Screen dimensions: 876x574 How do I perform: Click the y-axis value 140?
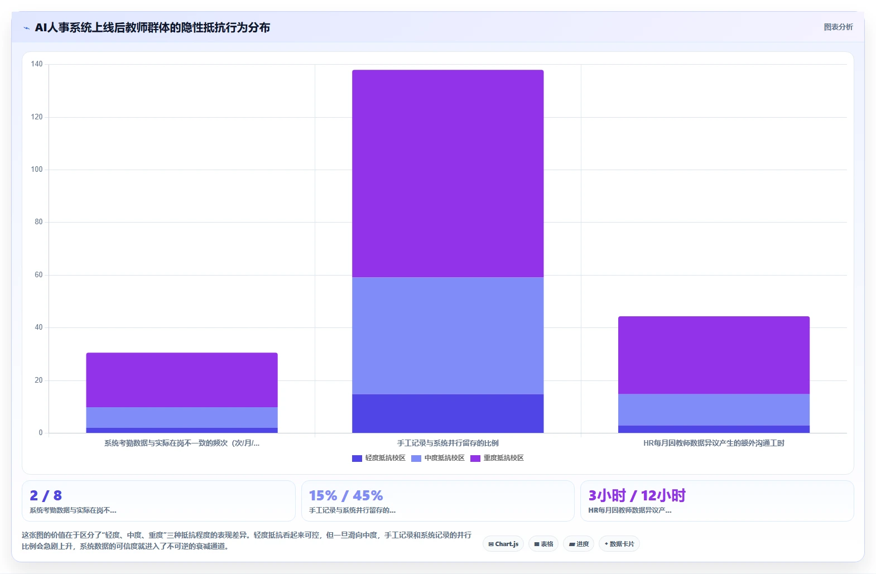coord(37,64)
